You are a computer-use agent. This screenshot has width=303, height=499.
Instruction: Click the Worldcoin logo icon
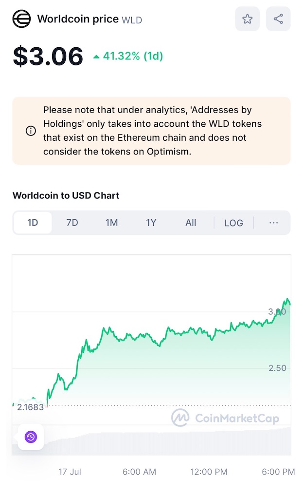tap(21, 19)
